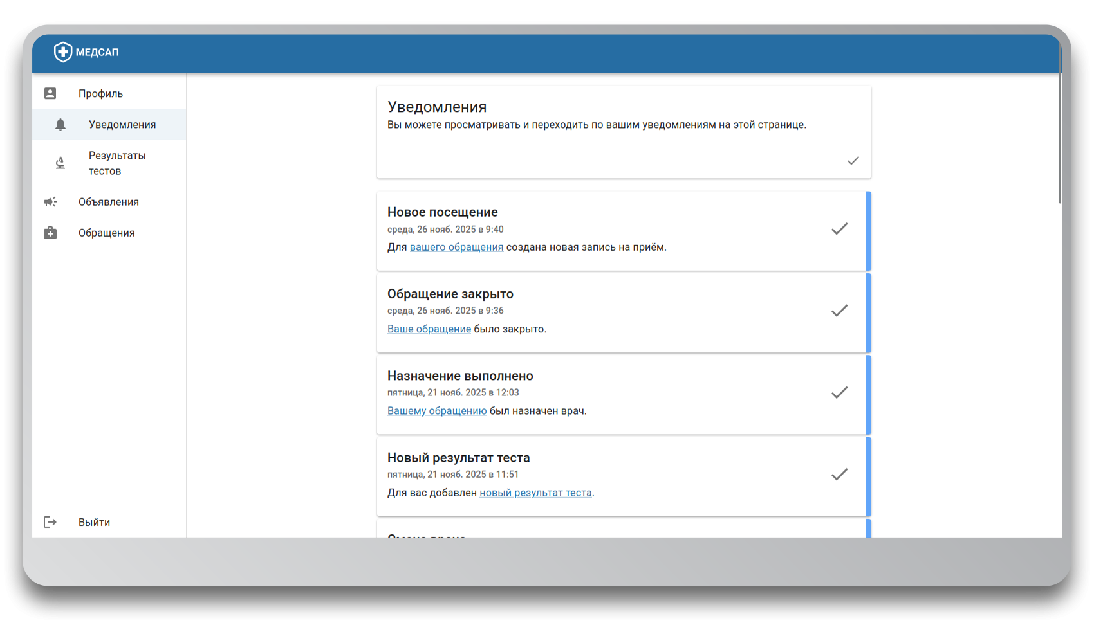The width and height of the screenshot is (1094, 643).
Task: Click the microscope icon for Результаты тестов
Action: tap(60, 163)
